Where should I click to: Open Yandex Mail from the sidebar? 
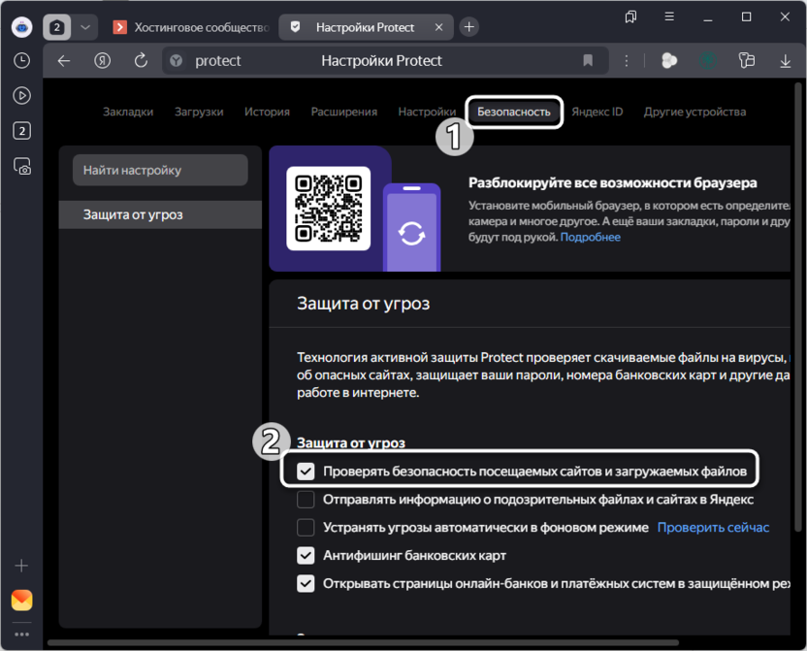tap(21, 601)
